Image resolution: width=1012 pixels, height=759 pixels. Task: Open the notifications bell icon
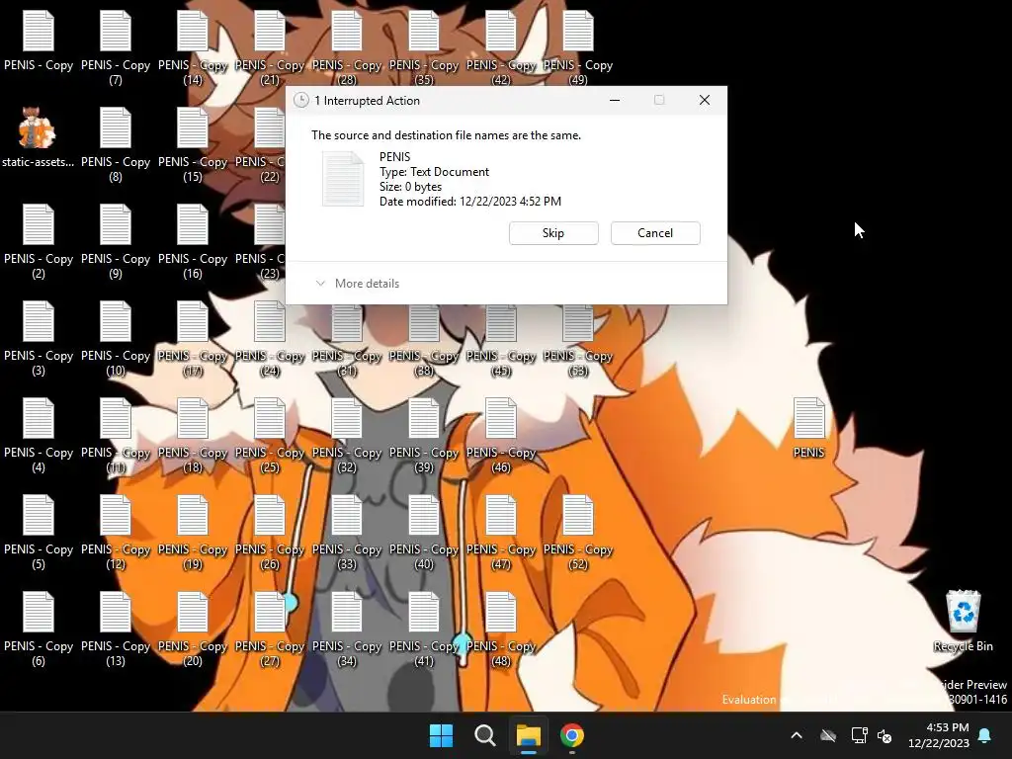point(985,735)
